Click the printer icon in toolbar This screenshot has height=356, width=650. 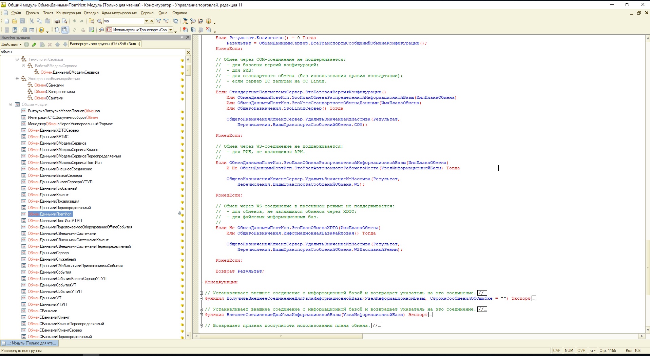57,21
